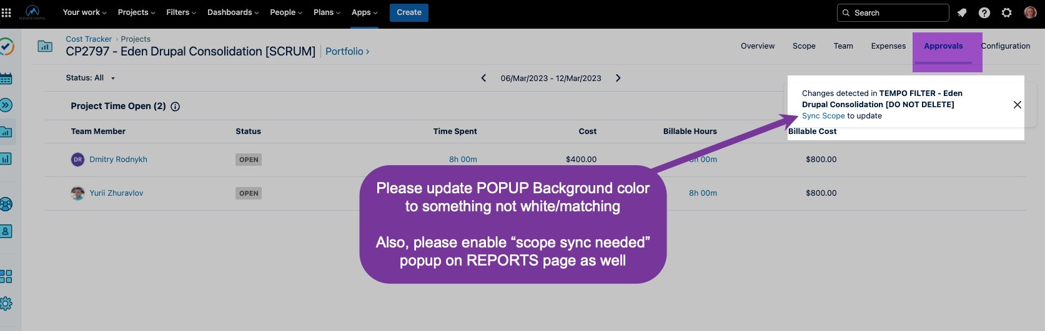Open the sidebar settings cog icon
1045x331 pixels.
6,304
